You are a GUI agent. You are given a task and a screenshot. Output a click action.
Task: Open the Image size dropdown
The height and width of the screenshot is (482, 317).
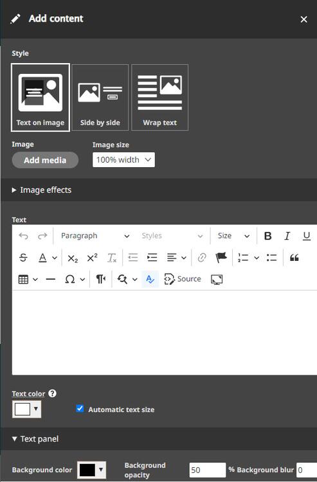click(x=123, y=160)
